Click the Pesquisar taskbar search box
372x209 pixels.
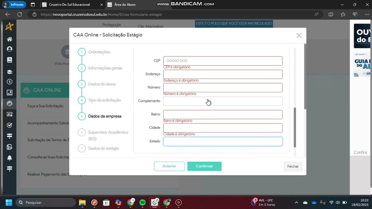pos(46,202)
